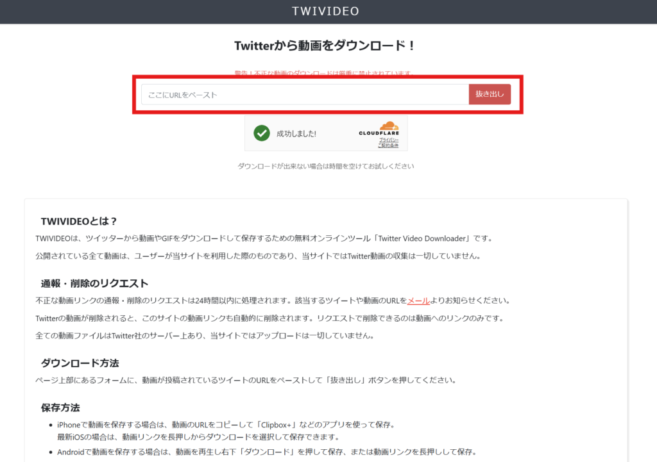Select the 通報・削除のリクエスト heading
The width and height of the screenshot is (657, 462).
click(95, 284)
